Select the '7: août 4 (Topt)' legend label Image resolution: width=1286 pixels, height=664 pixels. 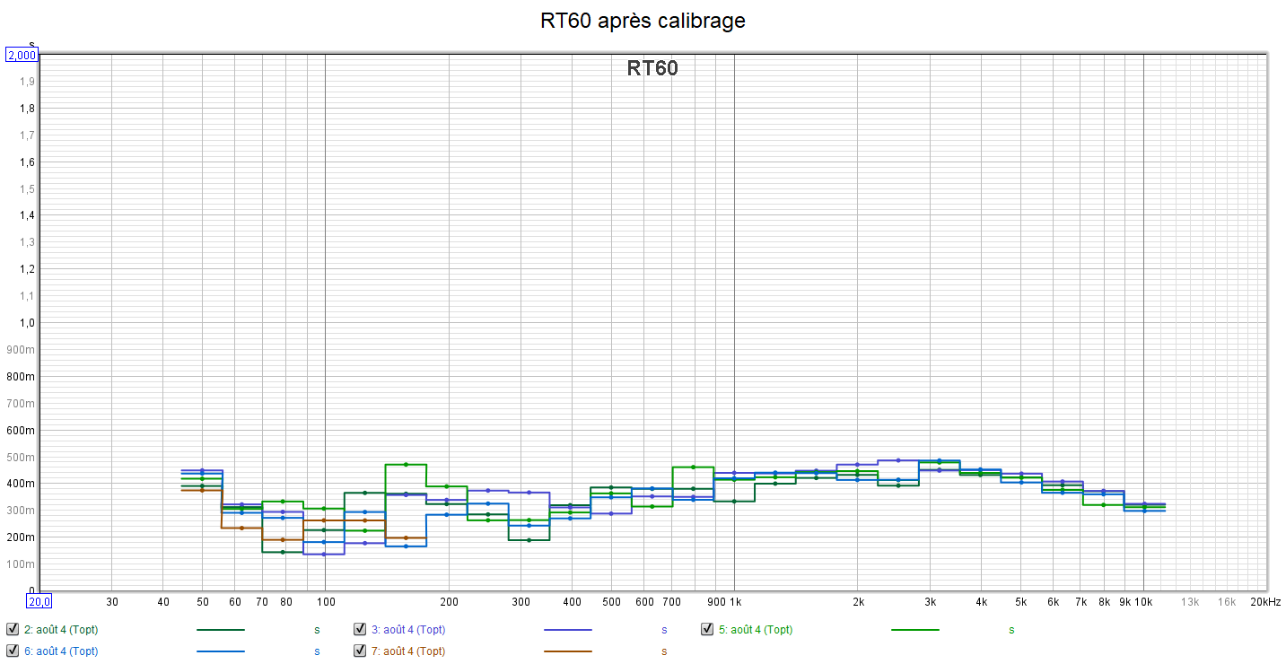[x=408, y=651]
